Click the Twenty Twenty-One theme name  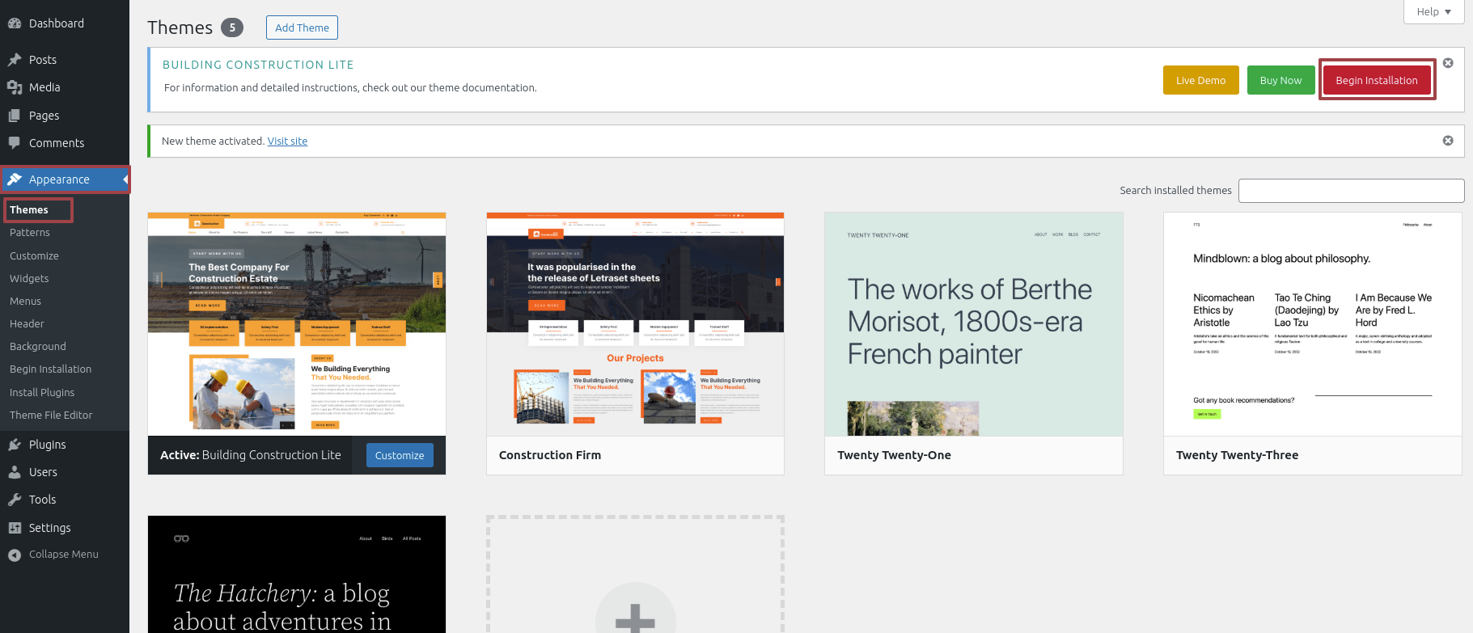[x=894, y=455]
